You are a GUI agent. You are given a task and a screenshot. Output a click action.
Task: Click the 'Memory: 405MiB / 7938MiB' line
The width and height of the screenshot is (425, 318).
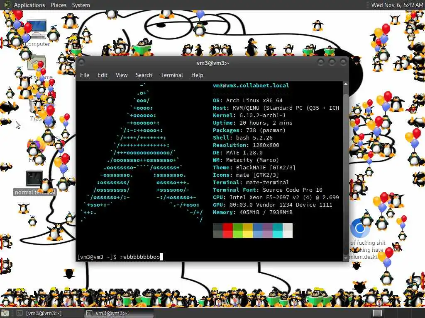pyautogui.click(x=253, y=212)
